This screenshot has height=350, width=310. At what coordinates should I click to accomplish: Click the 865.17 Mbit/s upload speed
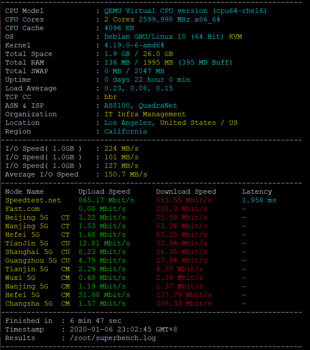106,200
